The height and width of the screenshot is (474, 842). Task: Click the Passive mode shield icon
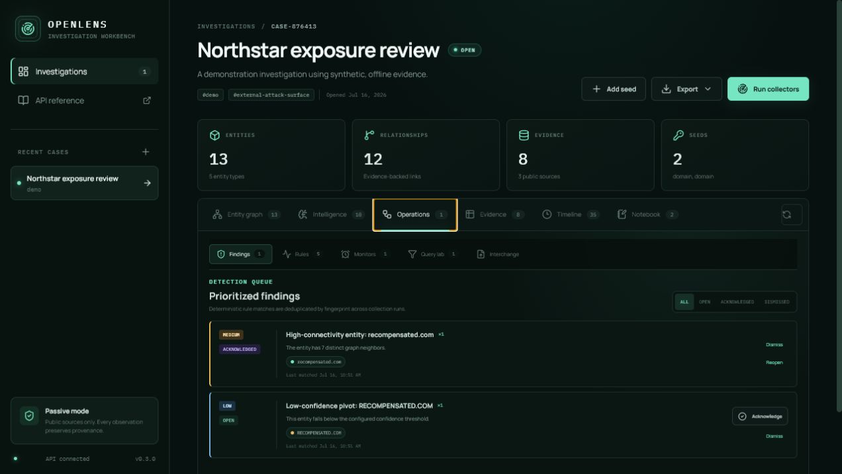tap(29, 416)
